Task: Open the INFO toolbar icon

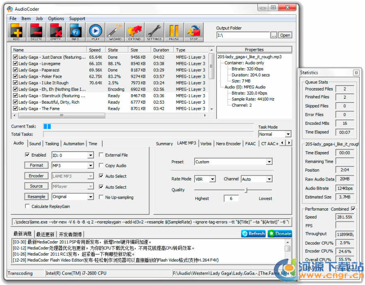Action: click(x=75, y=32)
